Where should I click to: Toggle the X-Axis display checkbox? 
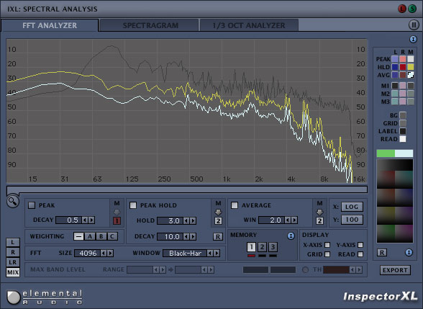coord(327,245)
